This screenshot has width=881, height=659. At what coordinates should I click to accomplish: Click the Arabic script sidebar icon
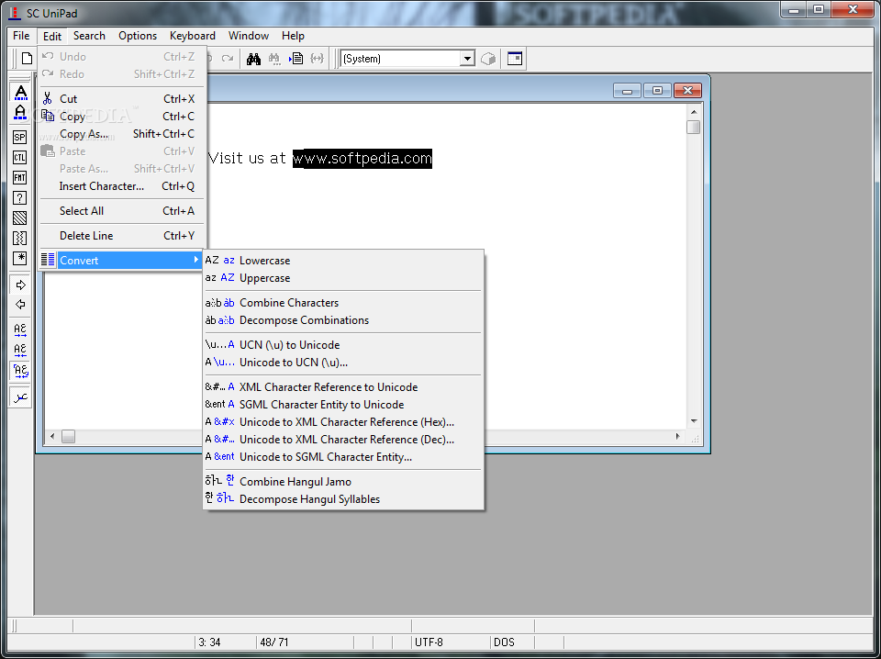pyautogui.click(x=20, y=397)
